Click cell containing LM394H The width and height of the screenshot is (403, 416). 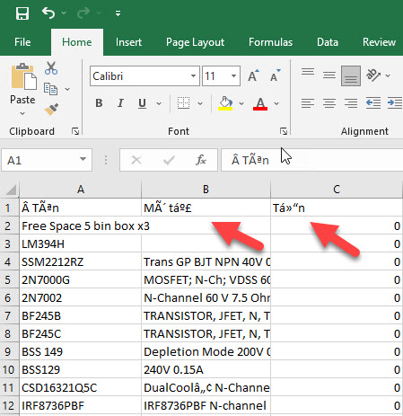coord(80,244)
